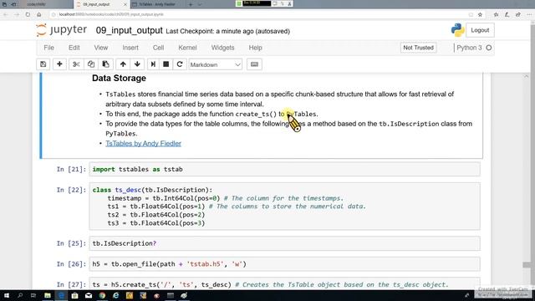
Task: Click the Jupyter logo
Action: [x=62, y=30]
